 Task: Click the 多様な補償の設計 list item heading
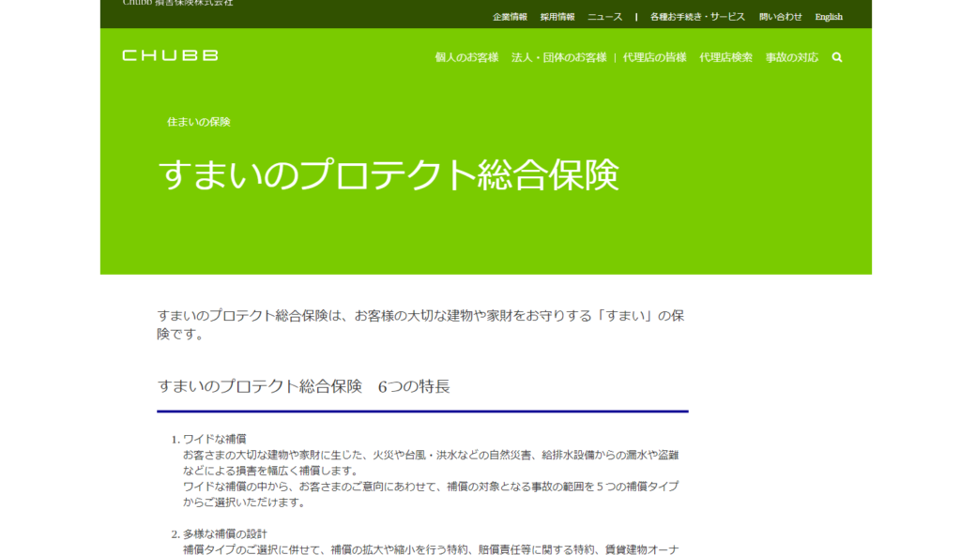[225, 534]
